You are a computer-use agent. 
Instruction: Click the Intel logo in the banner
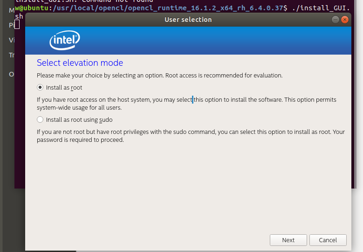click(x=64, y=41)
